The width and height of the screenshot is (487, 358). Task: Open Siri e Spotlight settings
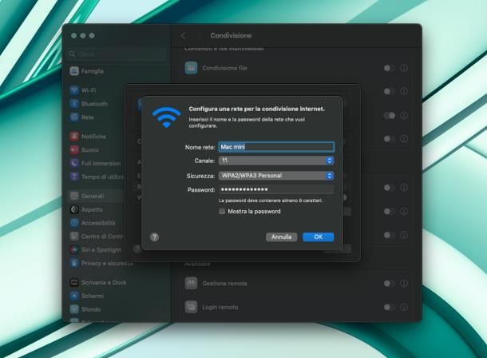[x=96, y=249]
